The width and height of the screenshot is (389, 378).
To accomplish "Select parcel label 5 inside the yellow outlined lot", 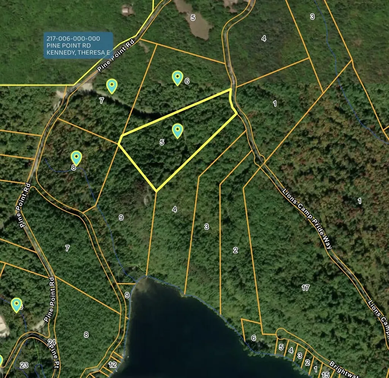I will click(x=162, y=142).
